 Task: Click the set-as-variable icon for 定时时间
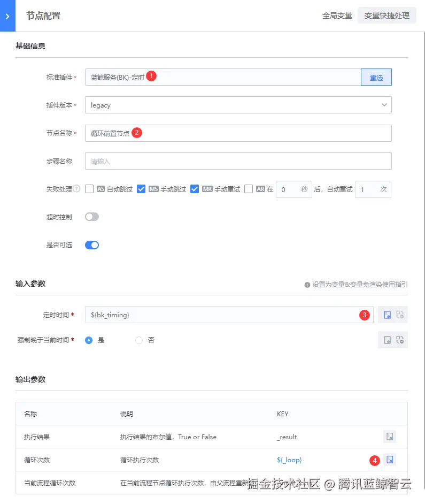[388, 315]
